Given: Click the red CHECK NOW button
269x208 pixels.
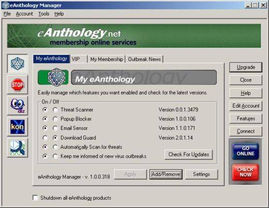Looking at the screenshot, I should pos(245,172).
